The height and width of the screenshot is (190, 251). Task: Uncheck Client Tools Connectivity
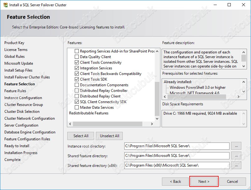[x=77, y=62]
